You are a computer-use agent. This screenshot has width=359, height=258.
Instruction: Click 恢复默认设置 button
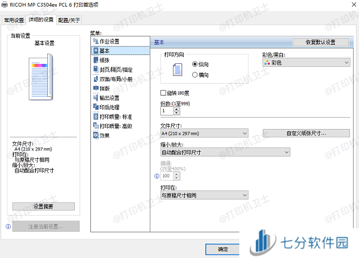(x=321, y=42)
